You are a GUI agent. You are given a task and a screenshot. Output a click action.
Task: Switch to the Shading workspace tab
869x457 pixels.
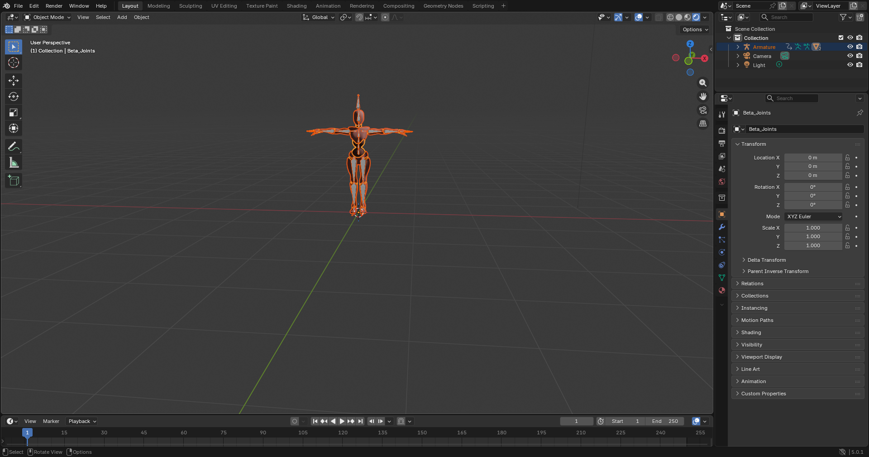pos(296,6)
